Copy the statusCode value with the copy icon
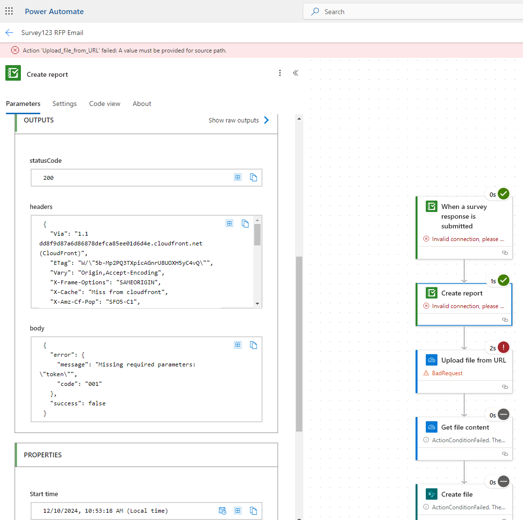 (x=253, y=177)
